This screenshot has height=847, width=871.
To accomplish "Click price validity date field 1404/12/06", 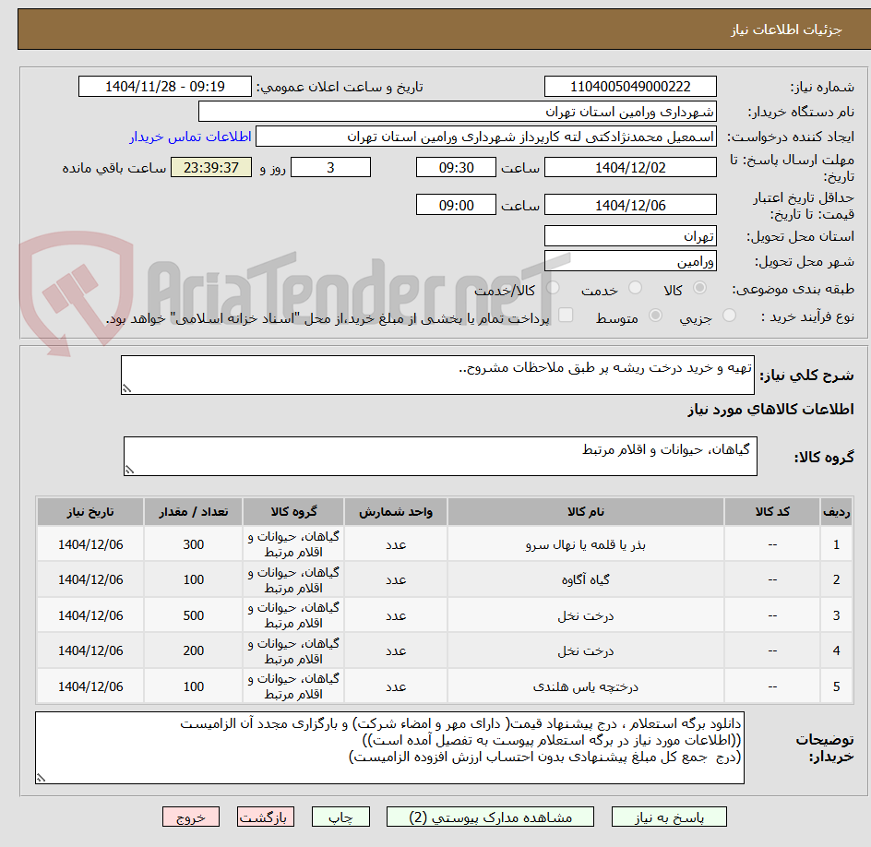I will 630,205.
